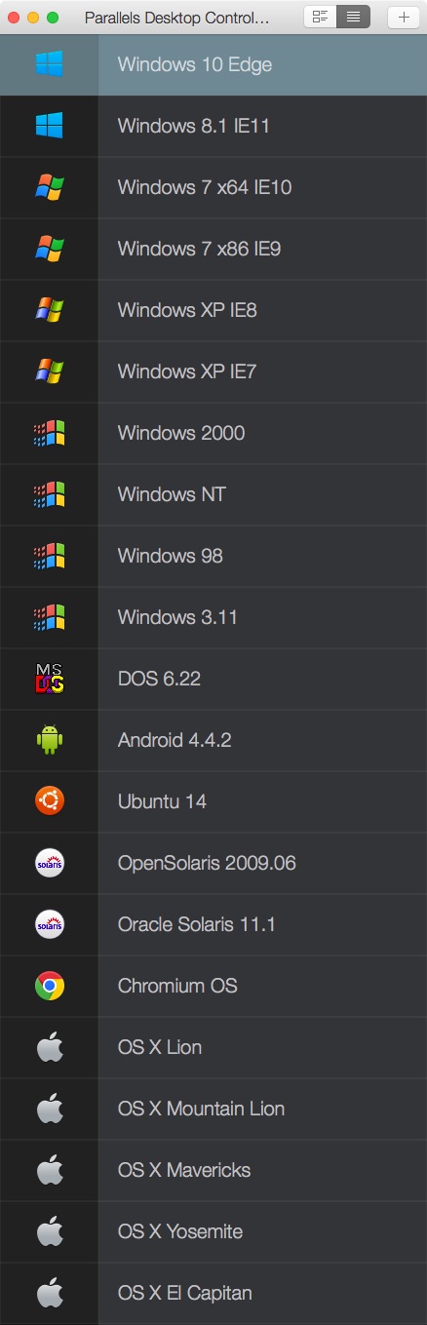Viewport: 427px width, 1325px height.
Task: Select the "Ubuntu 14" text
Action: tap(162, 801)
